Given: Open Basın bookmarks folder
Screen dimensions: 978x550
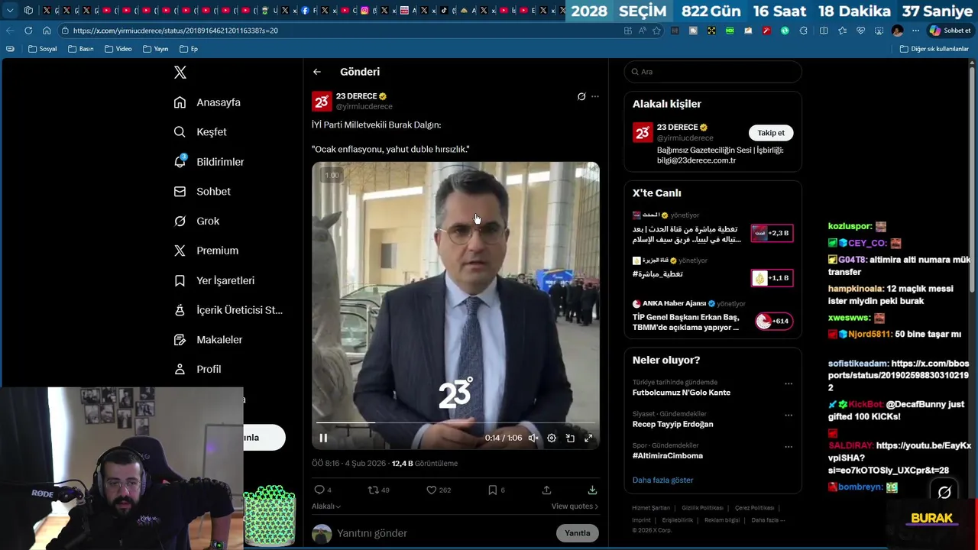Looking at the screenshot, I should coord(81,49).
